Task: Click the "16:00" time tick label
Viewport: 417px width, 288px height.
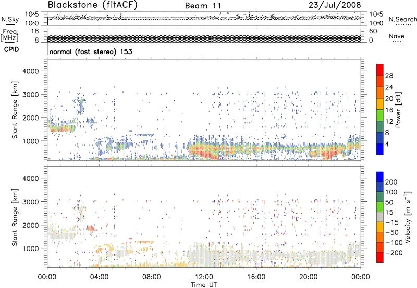Action: tap(256, 277)
